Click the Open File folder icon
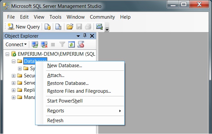The width and height of the screenshot is (212, 134). pos(69,27)
